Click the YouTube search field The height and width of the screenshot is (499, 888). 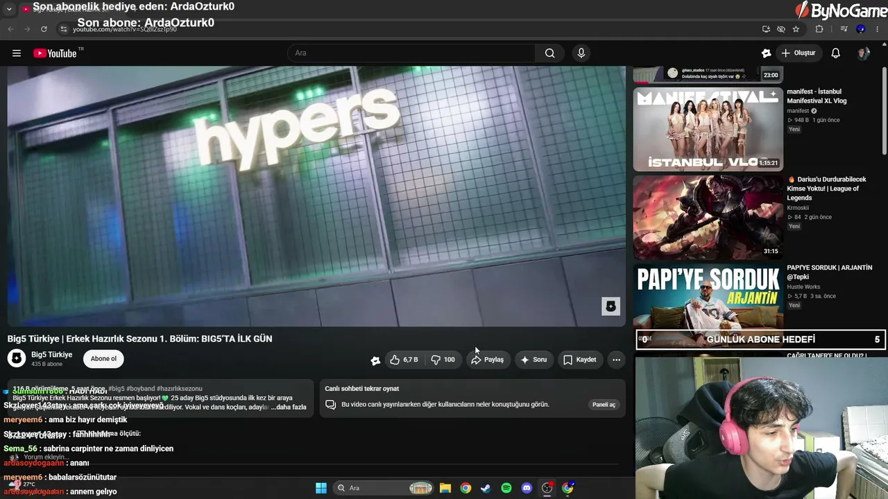(411, 53)
